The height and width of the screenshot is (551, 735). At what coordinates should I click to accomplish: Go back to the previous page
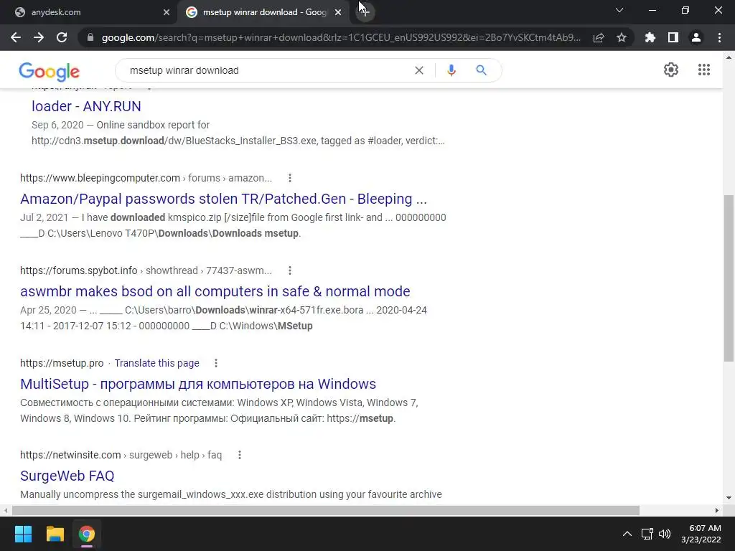pos(16,37)
